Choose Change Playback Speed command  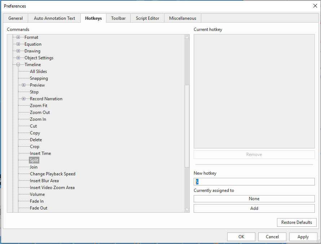click(x=52, y=174)
